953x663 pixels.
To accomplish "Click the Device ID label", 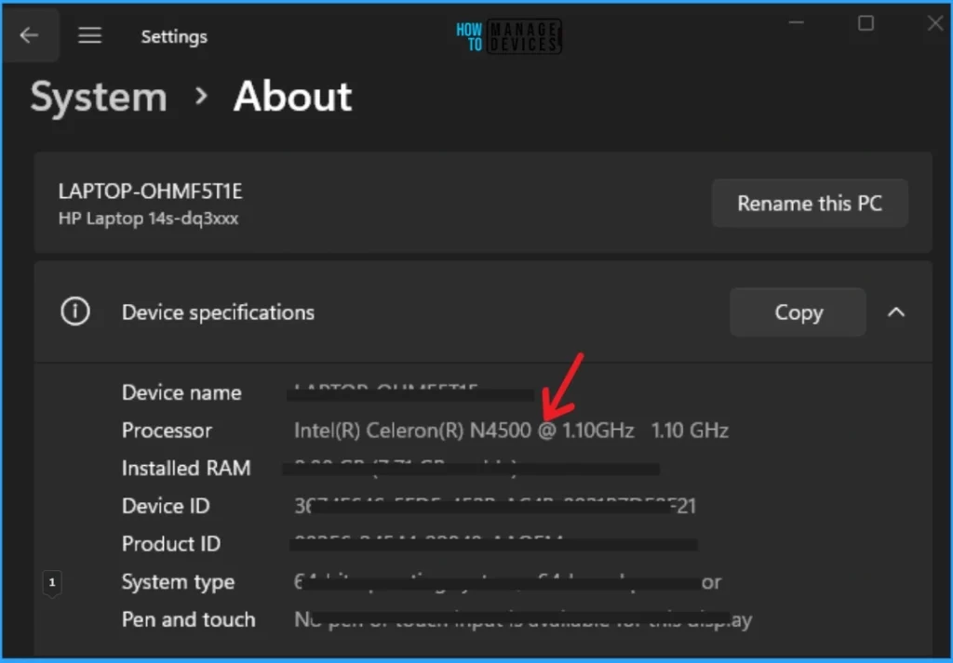I will click(166, 506).
